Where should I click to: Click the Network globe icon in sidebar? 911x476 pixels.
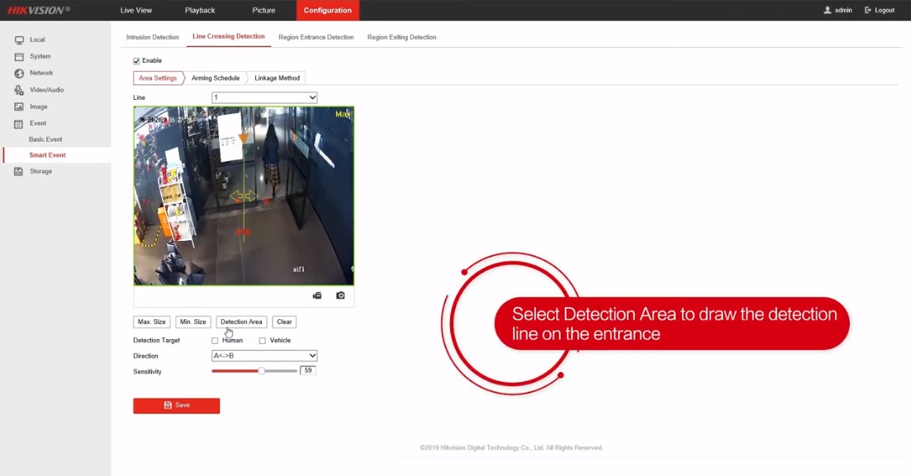(19, 73)
